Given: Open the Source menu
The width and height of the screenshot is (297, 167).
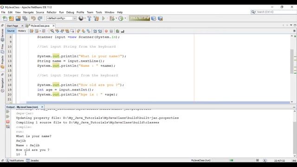Looking at the screenshot, I should click(40, 13).
